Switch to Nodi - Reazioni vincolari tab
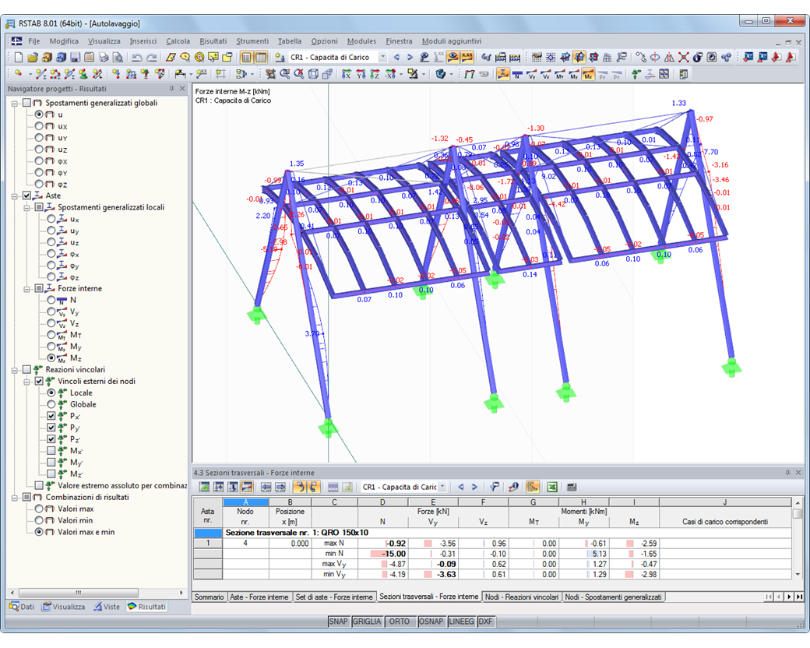Image resolution: width=810 pixels, height=648 pixels. (521, 597)
